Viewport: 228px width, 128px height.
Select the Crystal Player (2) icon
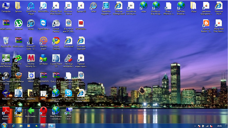(x=56, y=61)
